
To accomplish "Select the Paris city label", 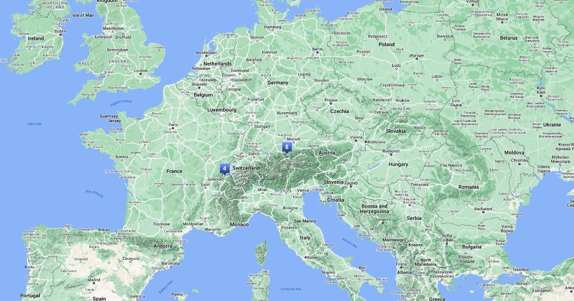I will (x=173, y=126).
